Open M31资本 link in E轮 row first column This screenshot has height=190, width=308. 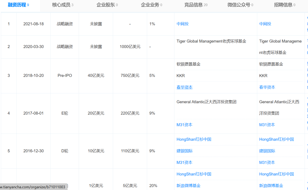[x=185, y=125]
